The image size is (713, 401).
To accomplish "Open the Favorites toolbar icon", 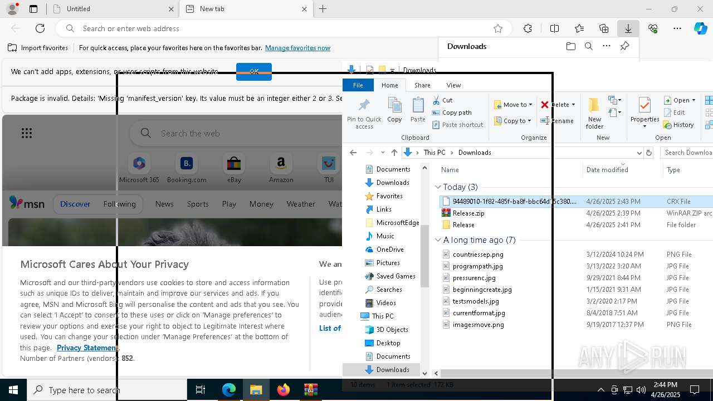I will pos(579,28).
